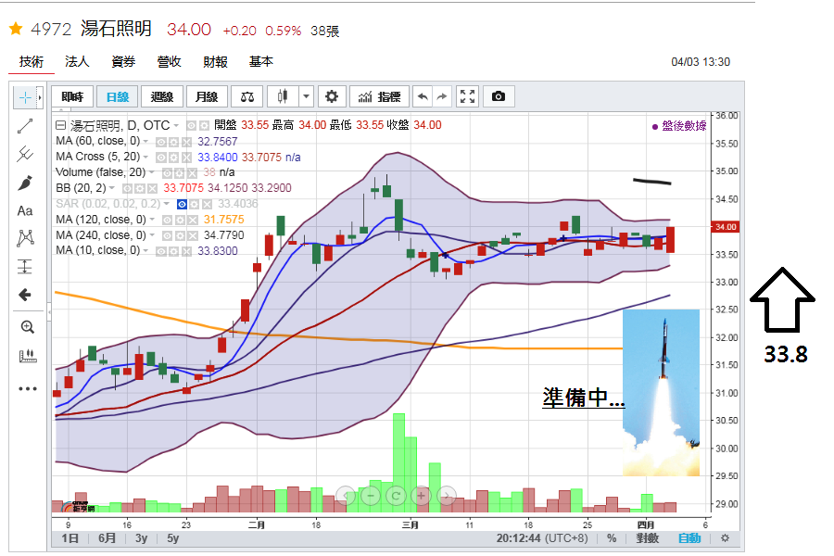Open the dropdown arrow beside 湯石照明, D, OTC
Viewport: 834px width, 556px height.
(176, 126)
